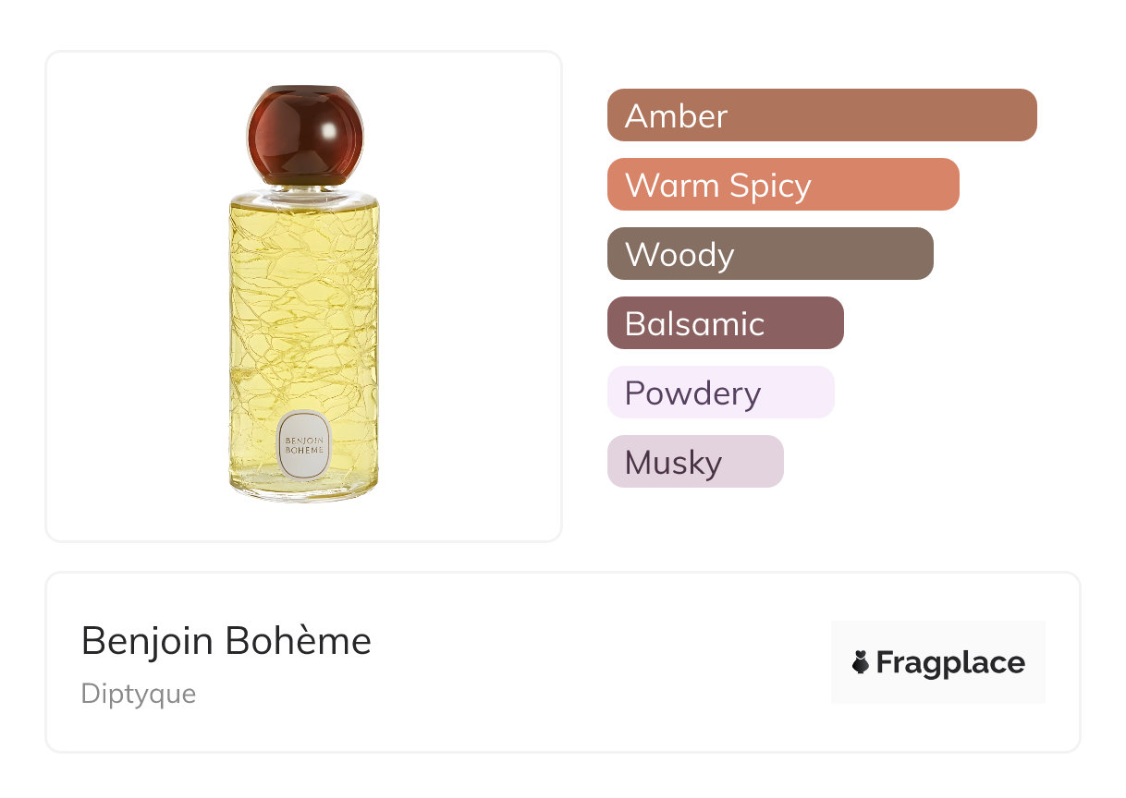Click the Fragplace wordmark text
1126x798 pixels.
point(950,663)
